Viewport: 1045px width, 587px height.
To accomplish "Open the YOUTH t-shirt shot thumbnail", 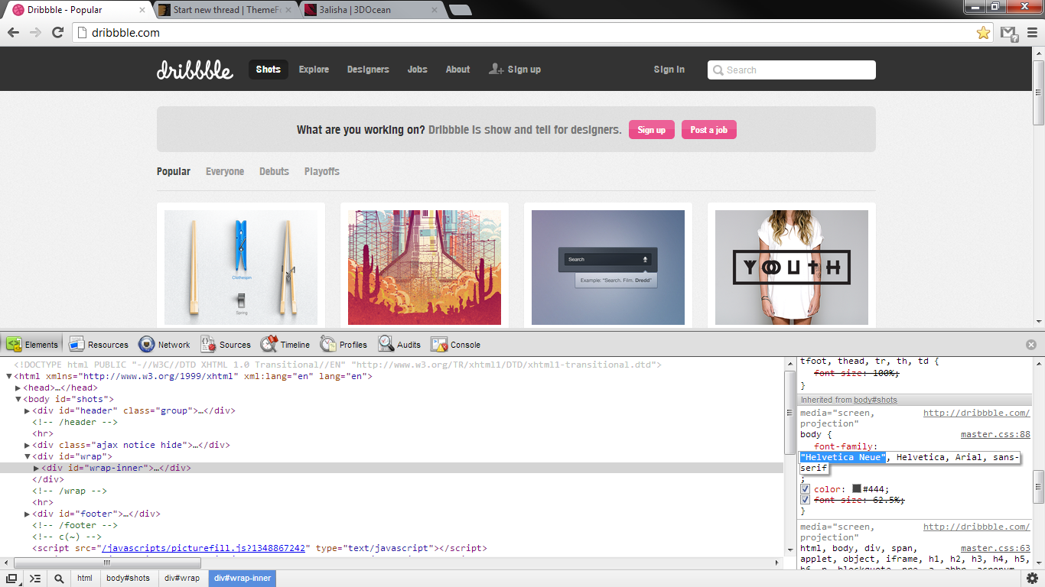I will pos(792,268).
